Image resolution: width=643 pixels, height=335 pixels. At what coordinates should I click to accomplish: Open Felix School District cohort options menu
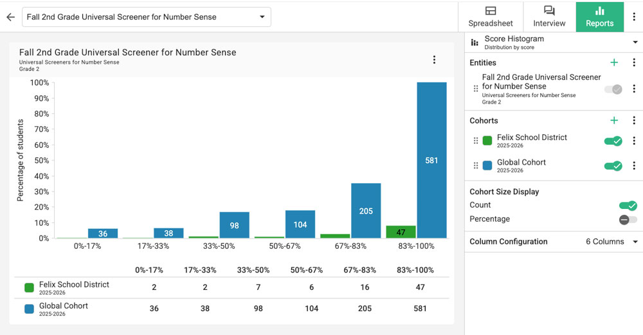tap(634, 141)
